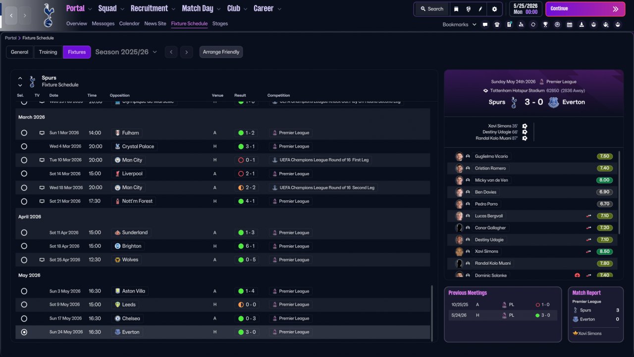This screenshot has width=634, height=357.
Task: Open the Bookmarks dropdown
Action: click(x=460, y=24)
